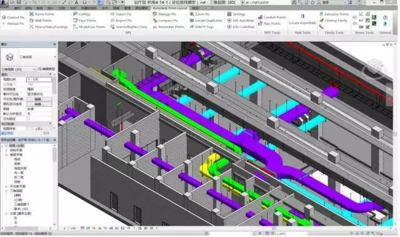Image resolution: width=400 pixels, height=237 pixels.
Task: Click the Conduit Points tool
Action: click(x=272, y=17)
